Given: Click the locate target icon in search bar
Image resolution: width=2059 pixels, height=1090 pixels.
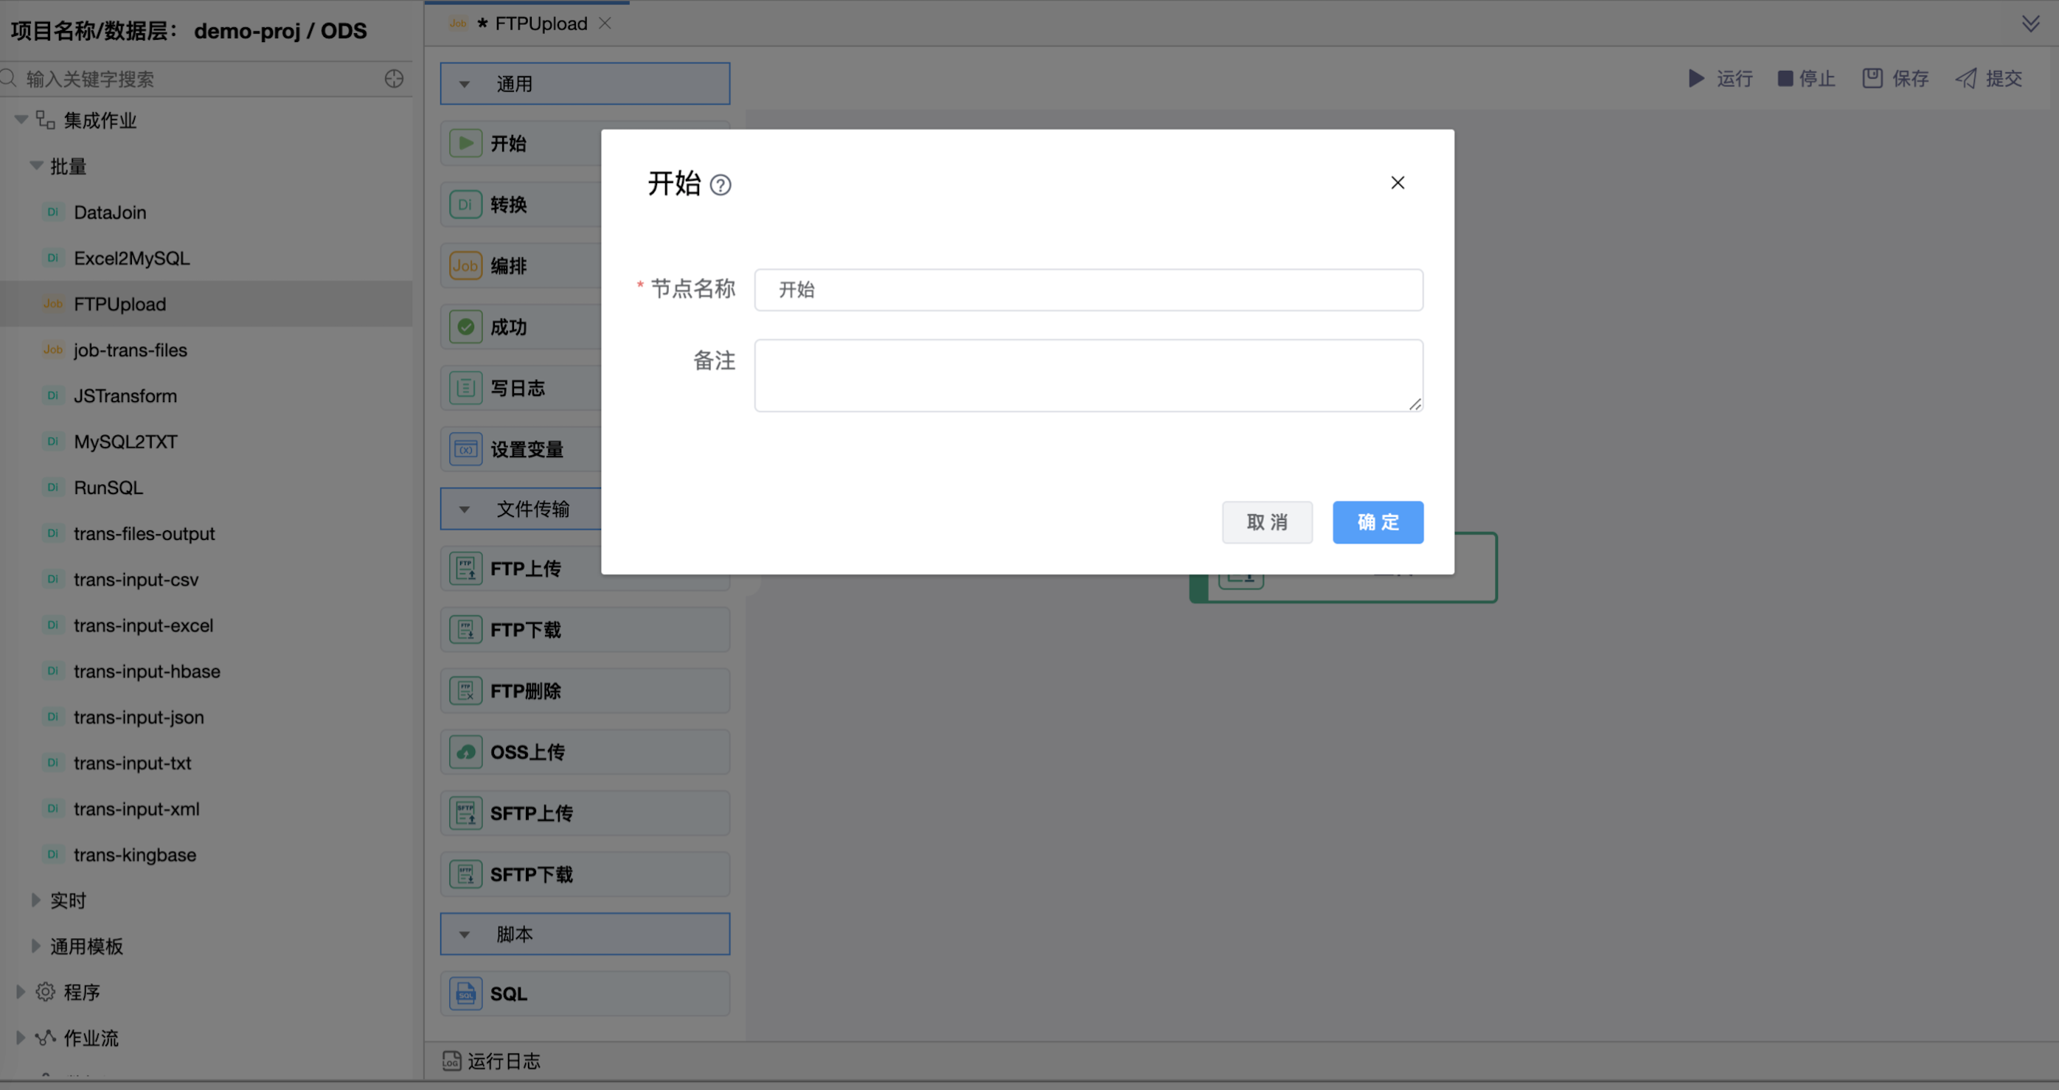Looking at the screenshot, I should click(x=394, y=78).
